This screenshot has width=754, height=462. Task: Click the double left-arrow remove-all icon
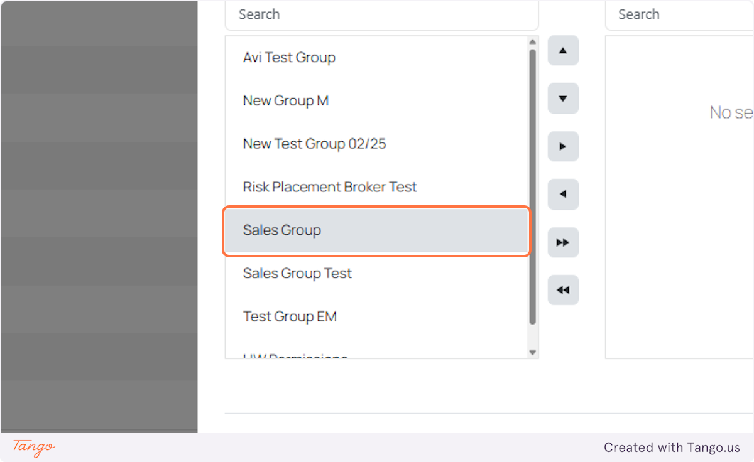563,289
